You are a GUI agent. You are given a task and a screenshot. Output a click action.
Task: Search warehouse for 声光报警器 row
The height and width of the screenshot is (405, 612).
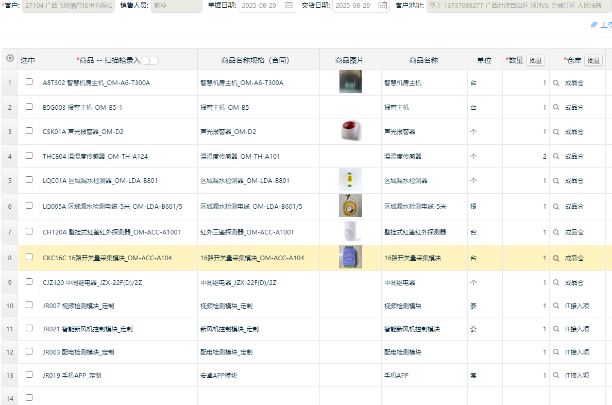pos(556,132)
